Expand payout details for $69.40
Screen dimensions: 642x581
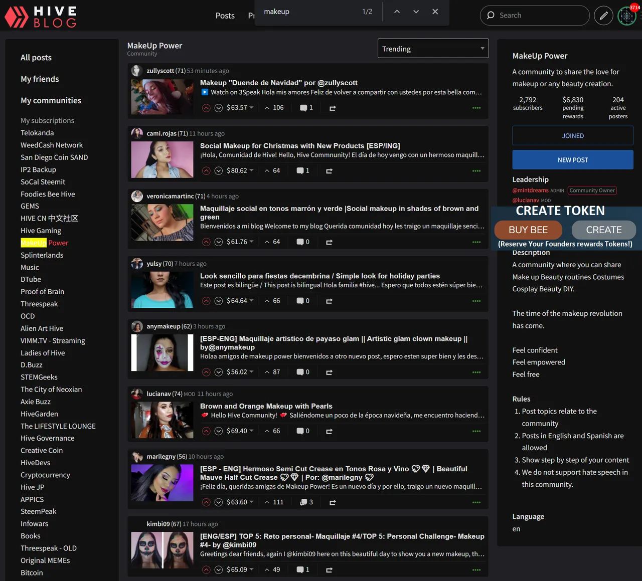tap(240, 431)
